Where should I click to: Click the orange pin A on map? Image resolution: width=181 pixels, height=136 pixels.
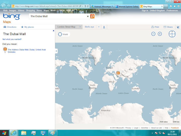pos(118,74)
